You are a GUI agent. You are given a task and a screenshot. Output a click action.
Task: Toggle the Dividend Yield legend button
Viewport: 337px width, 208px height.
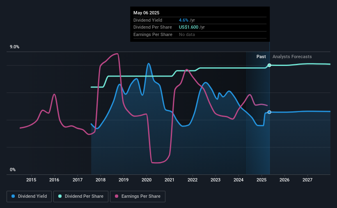[29, 197]
